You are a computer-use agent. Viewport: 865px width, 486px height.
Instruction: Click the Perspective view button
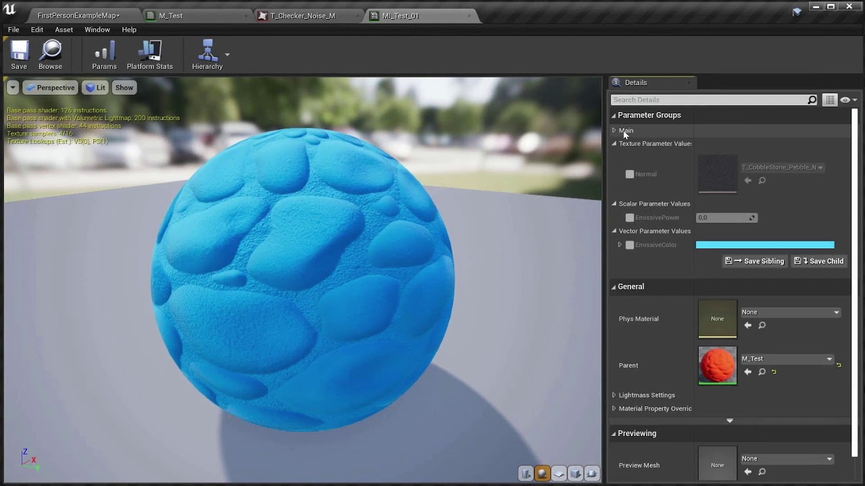[x=50, y=87]
